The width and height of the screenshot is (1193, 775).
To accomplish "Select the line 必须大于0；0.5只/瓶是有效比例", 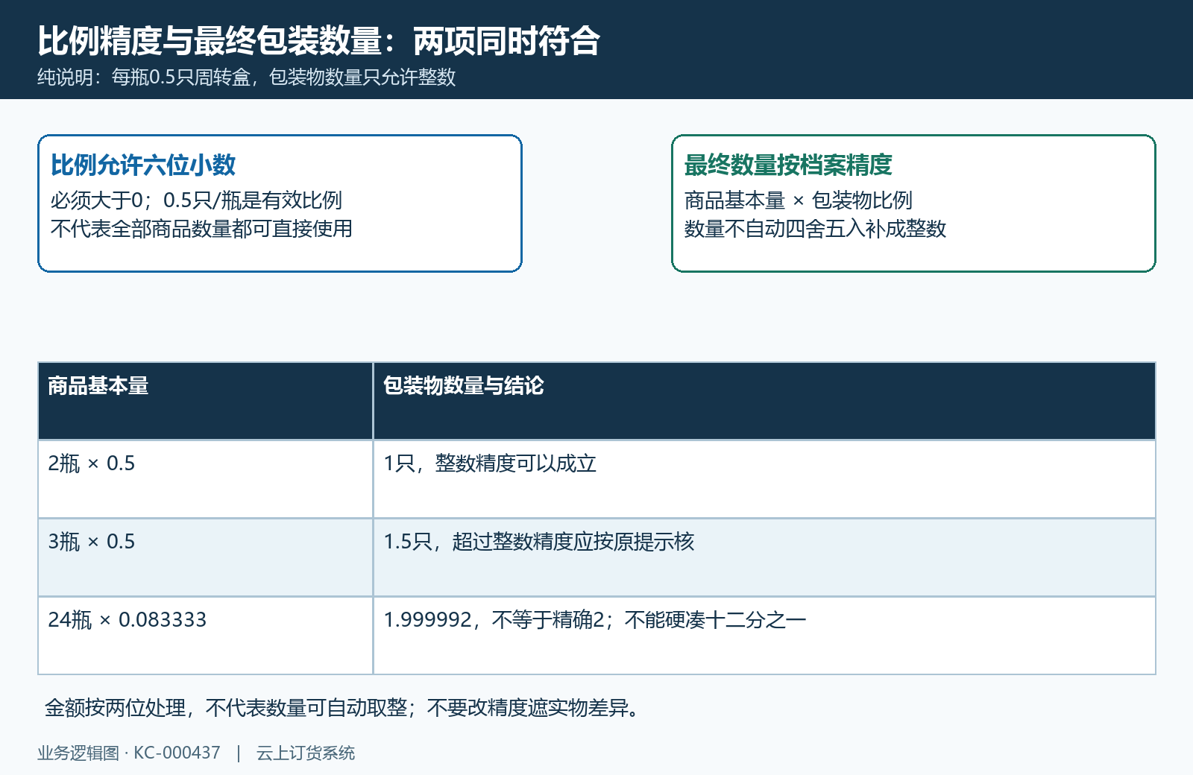I will click(x=196, y=200).
